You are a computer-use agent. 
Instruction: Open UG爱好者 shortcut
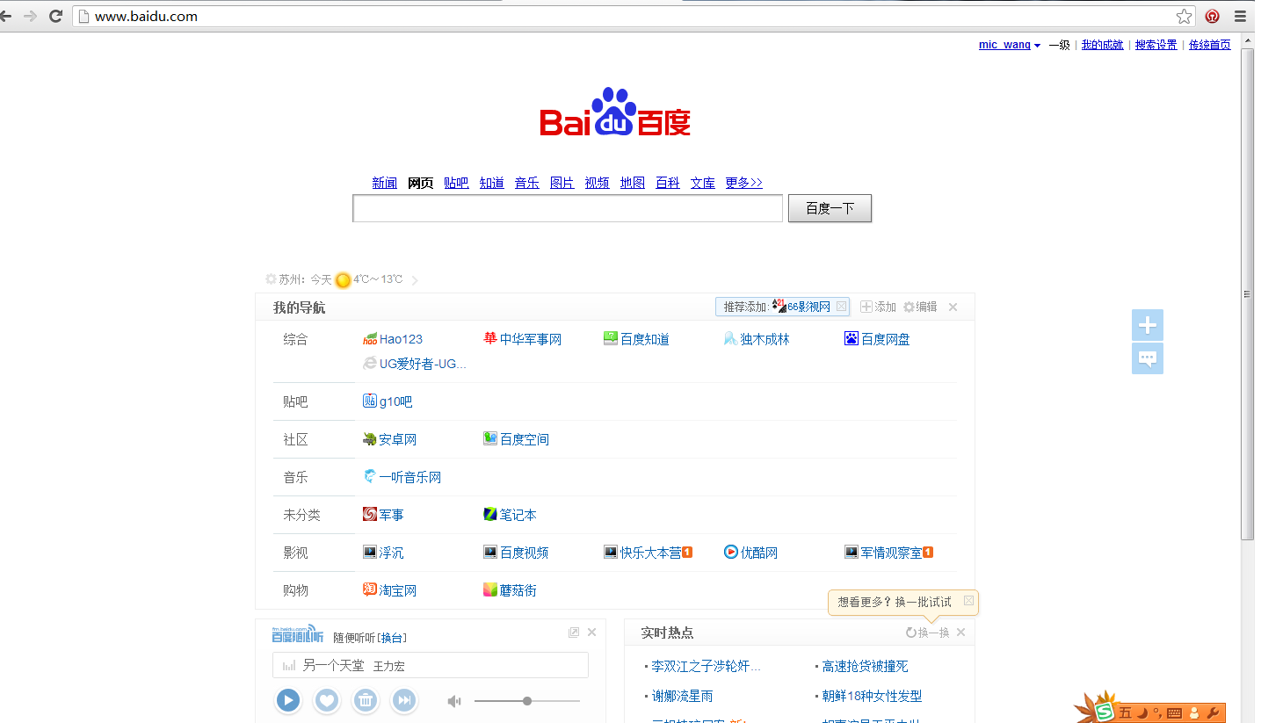tap(415, 364)
